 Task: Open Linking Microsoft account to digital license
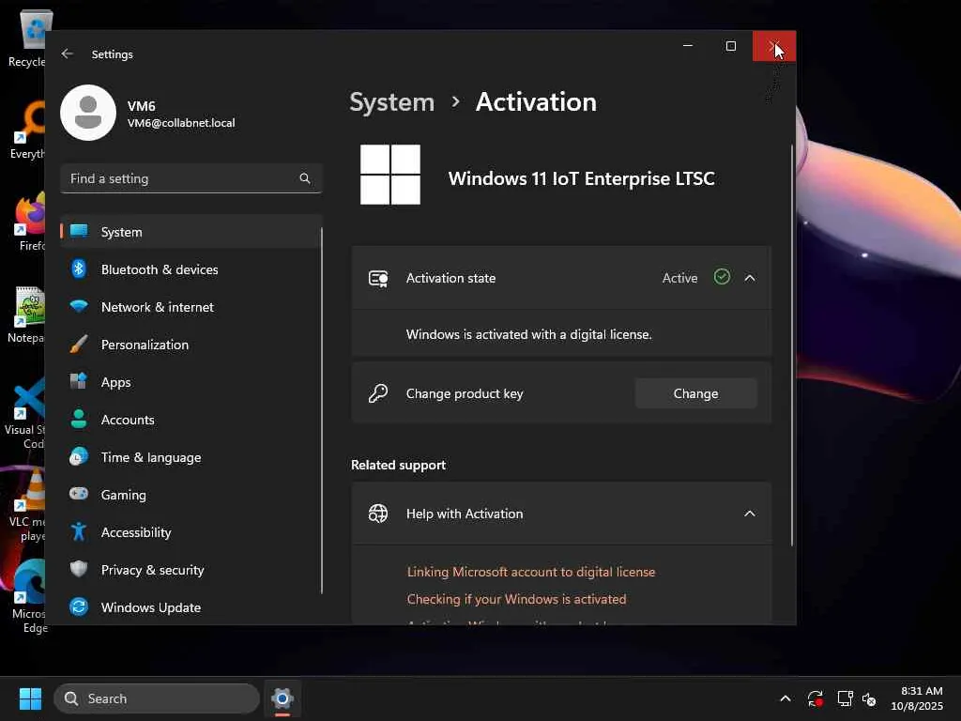531,572
